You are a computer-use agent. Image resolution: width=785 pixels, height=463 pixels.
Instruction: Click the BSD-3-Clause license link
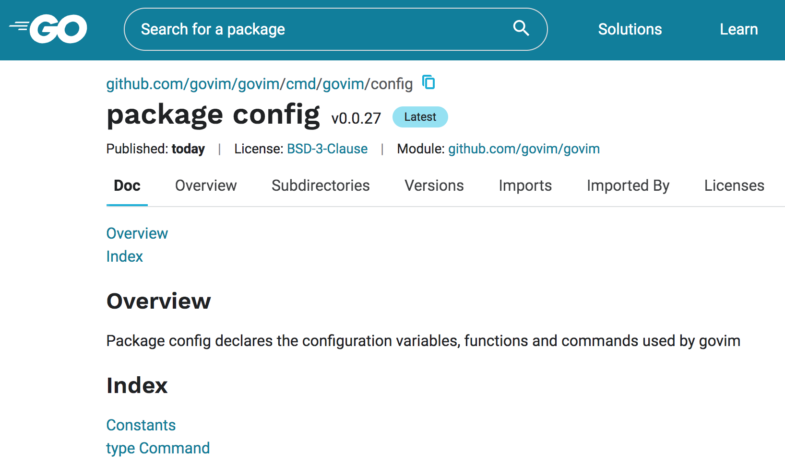(327, 149)
